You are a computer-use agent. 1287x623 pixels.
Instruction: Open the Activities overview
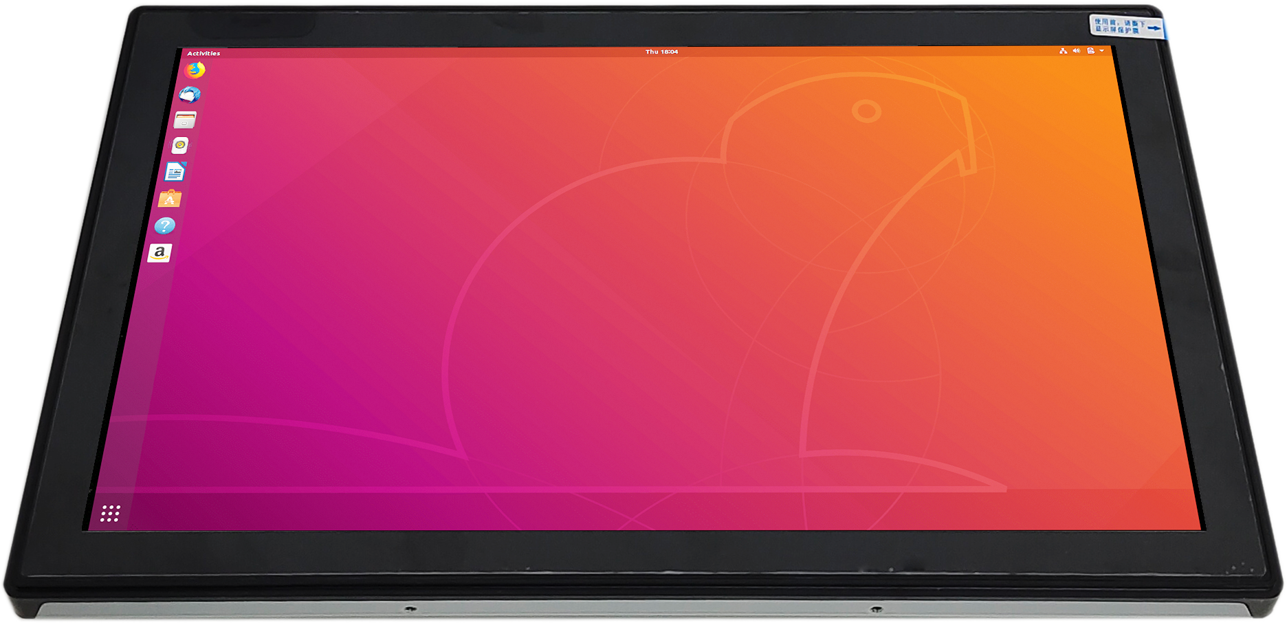(x=203, y=53)
